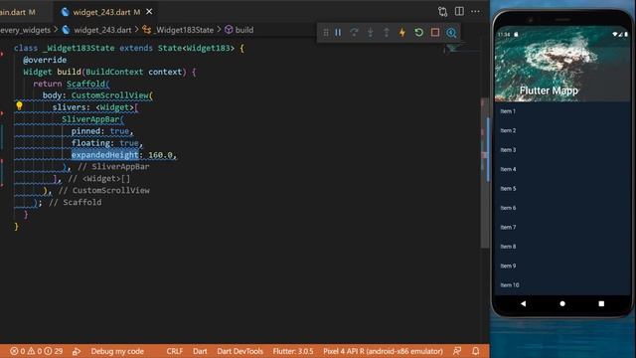
Task: Click the Step Into debug button
Action: coord(371,33)
